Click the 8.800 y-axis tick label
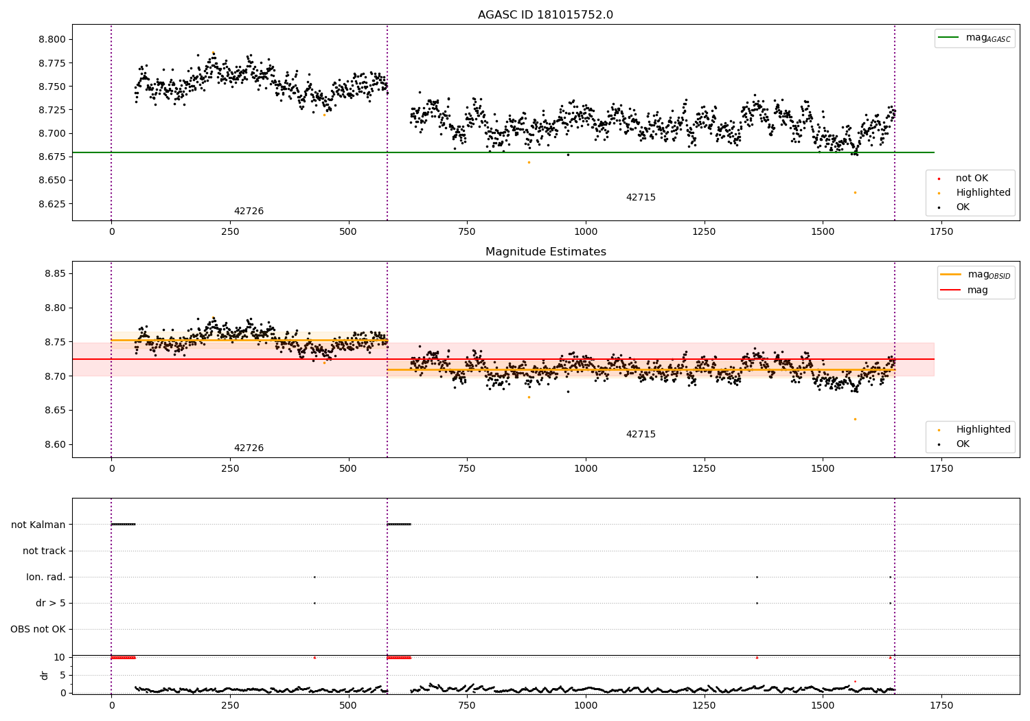The width and height of the screenshot is (1030, 721). 52,40
